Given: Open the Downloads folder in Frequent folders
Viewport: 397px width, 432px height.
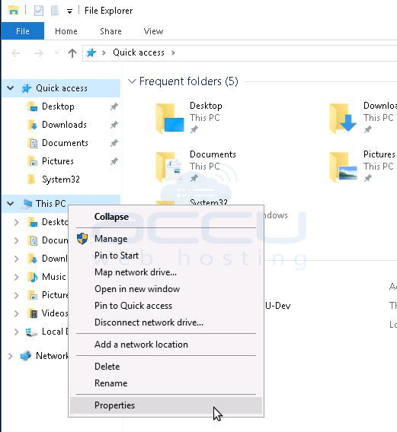Looking at the screenshot, I should pyautogui.click(x=363, y=117).
